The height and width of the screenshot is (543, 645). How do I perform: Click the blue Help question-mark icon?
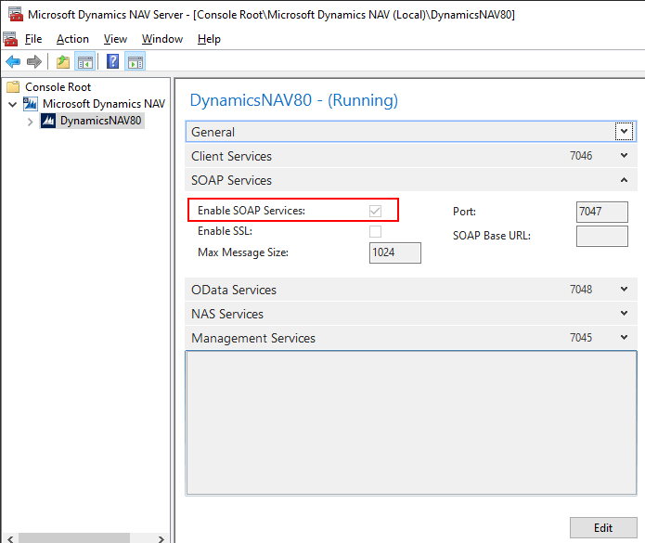tap(113, 62)
